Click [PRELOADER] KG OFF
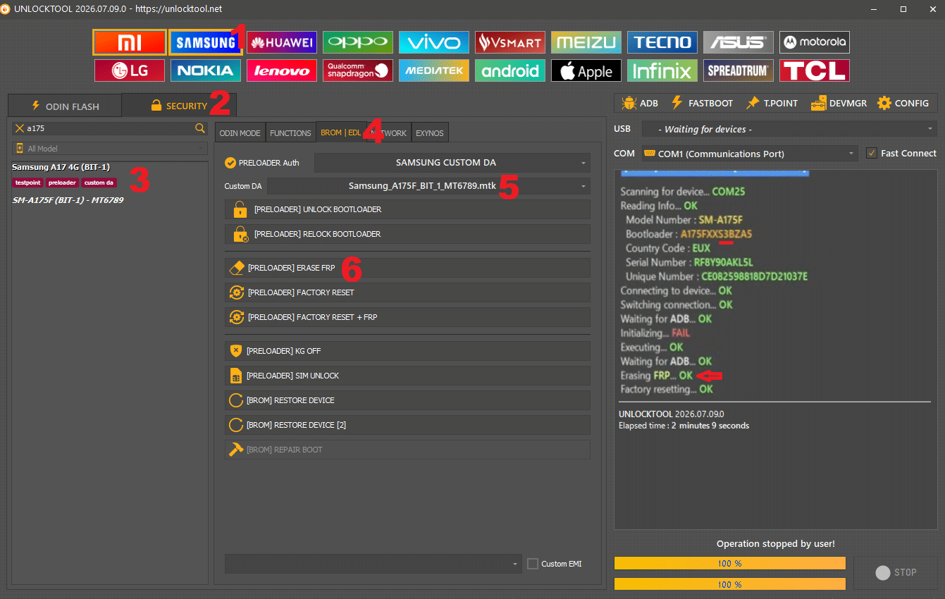 (407, 351)
